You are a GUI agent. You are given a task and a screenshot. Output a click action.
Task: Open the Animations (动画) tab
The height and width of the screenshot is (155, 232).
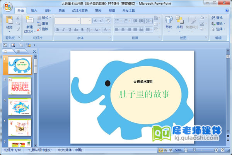pyautogui.click(x=61, y=10)
